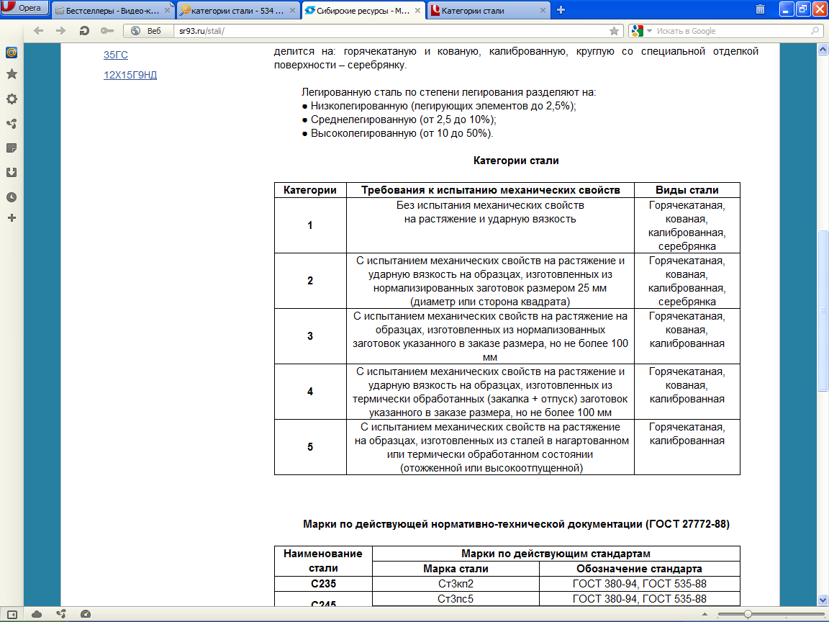Click the Виды стали column header
Viewport: 829px width, 622px height.
(687, 190)
